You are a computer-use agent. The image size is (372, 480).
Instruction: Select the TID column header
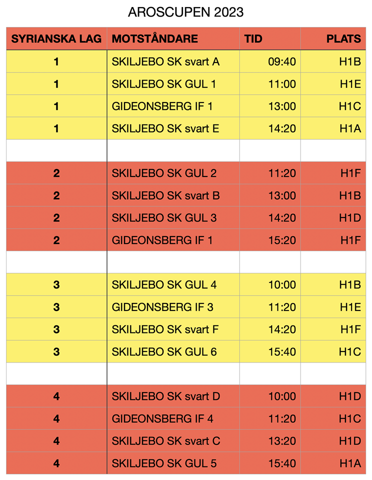(x=253, y=39)
